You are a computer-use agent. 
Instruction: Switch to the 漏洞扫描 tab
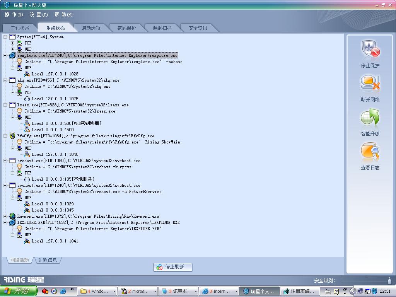pos(162,28)
